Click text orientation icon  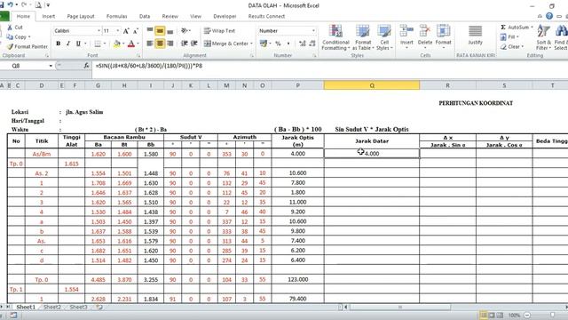point(185,31)
